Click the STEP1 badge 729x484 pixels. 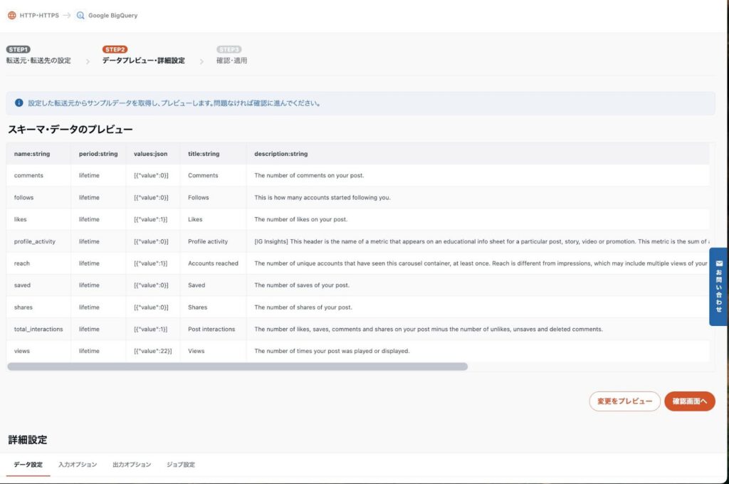click(19, 49)
